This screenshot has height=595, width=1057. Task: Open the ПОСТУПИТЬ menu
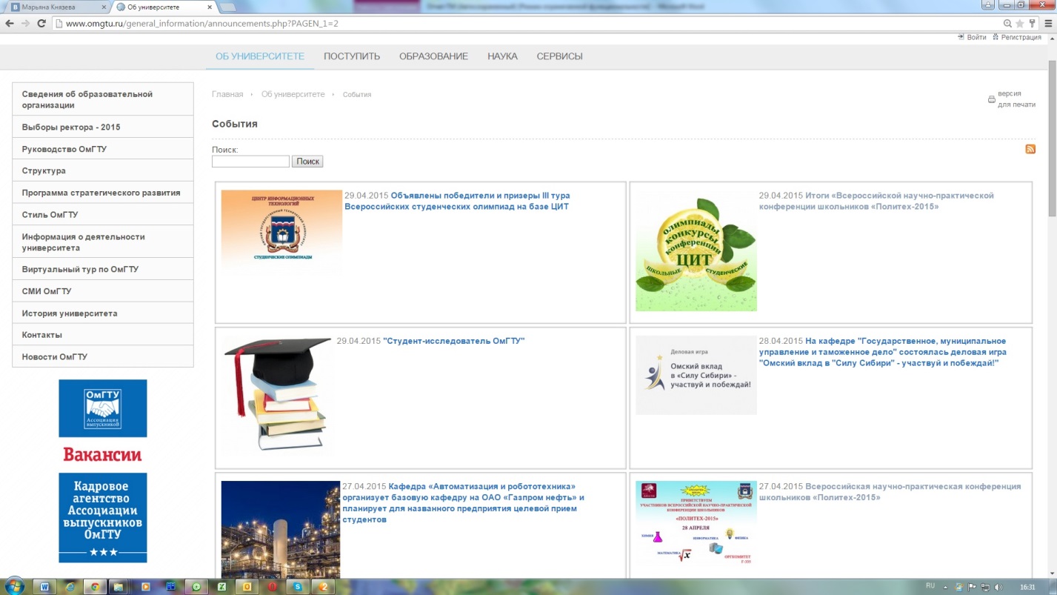tap(352, 56)
